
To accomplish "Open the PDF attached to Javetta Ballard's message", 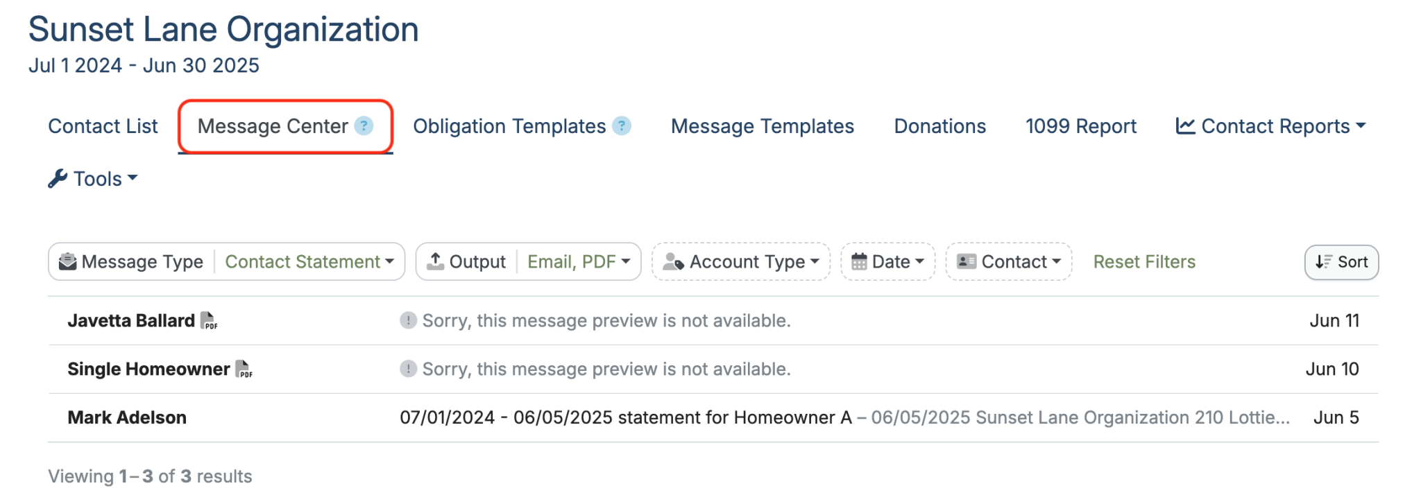I will click(x=210, y=321).
